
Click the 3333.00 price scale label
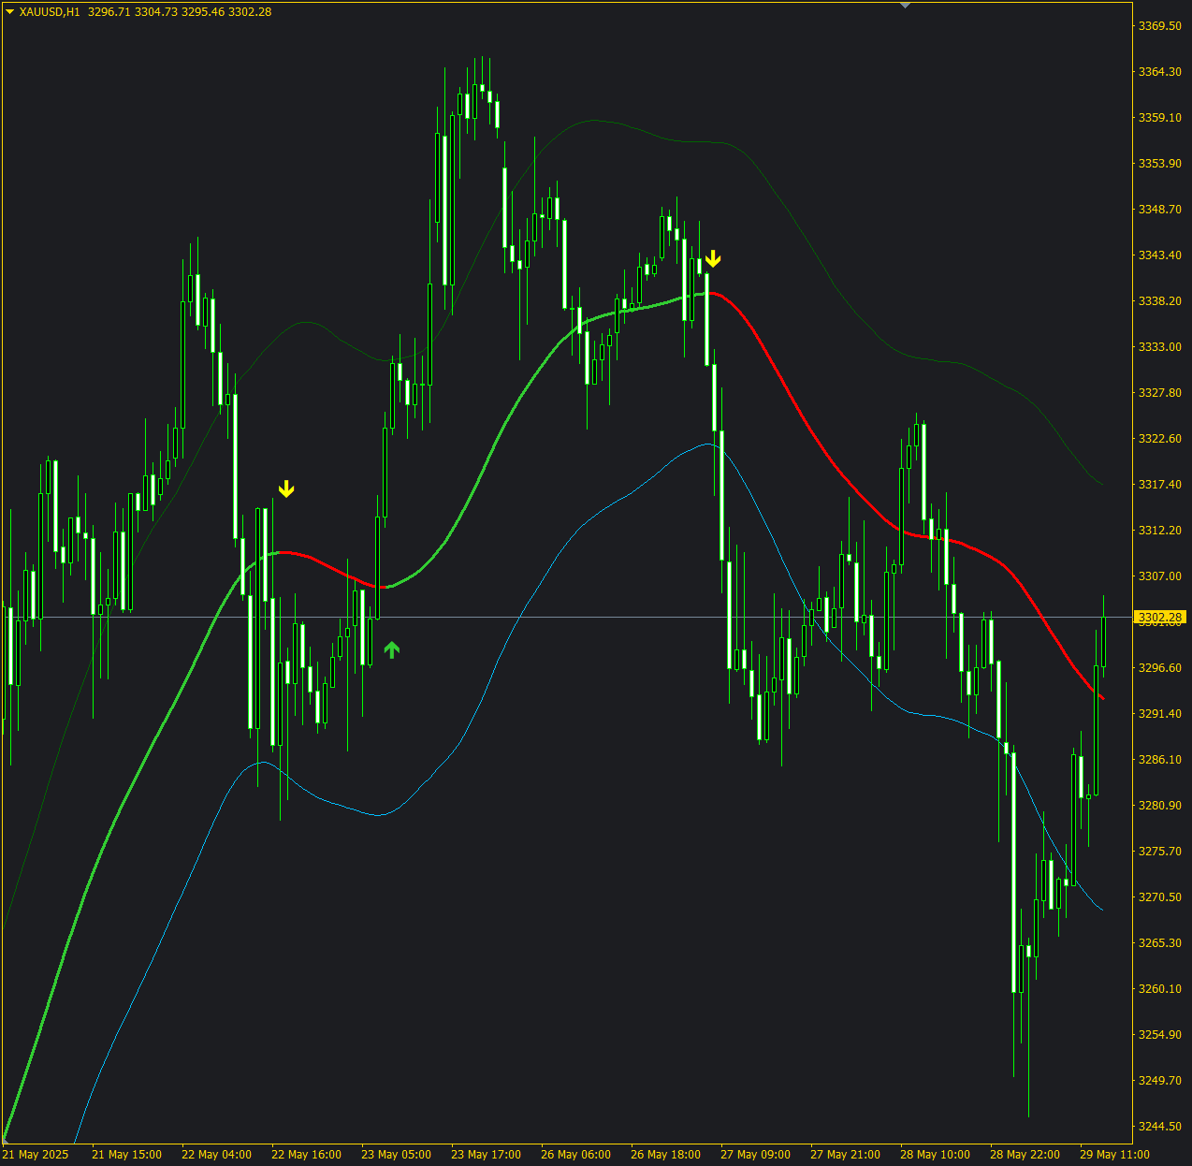point(1159,347)
